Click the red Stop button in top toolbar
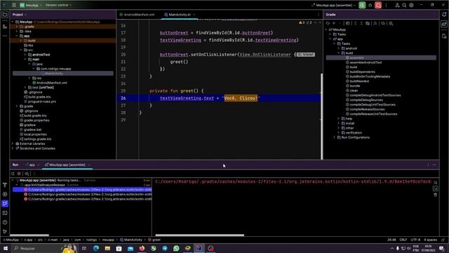The image size is (449, 253). 378,5
